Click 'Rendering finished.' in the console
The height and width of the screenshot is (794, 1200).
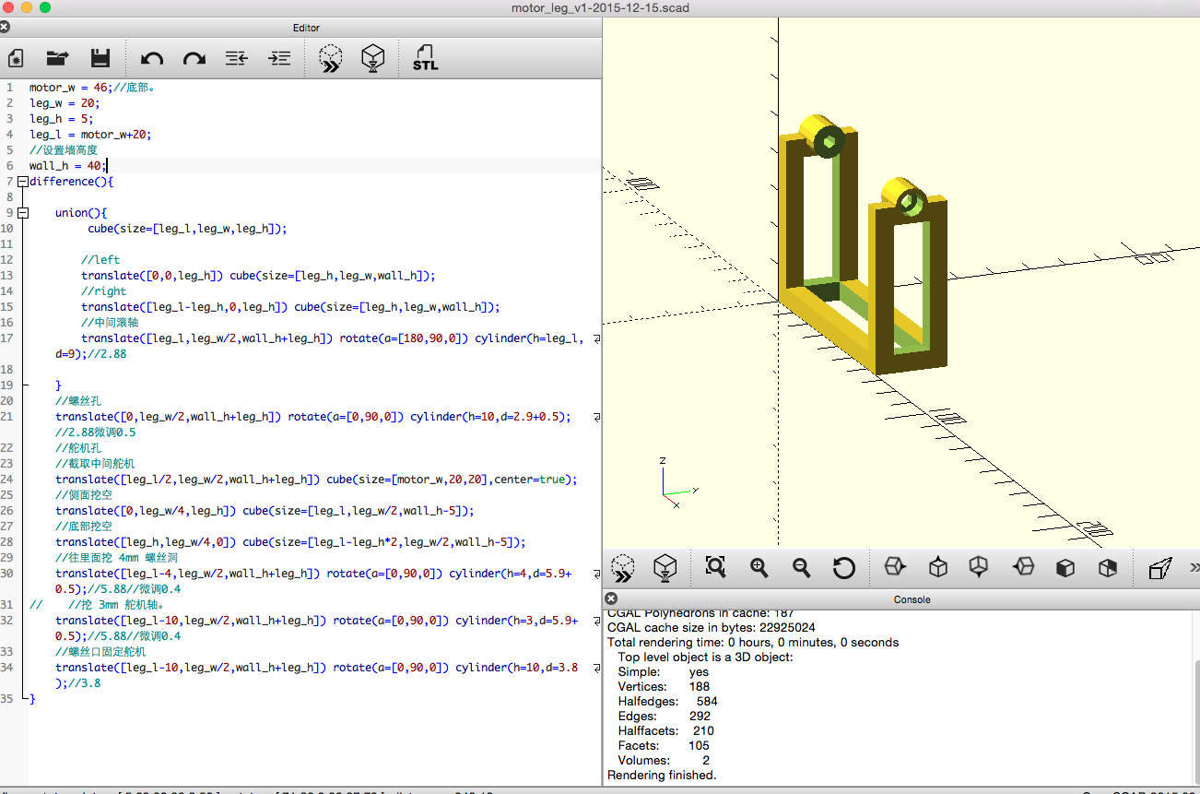[662, 775]
